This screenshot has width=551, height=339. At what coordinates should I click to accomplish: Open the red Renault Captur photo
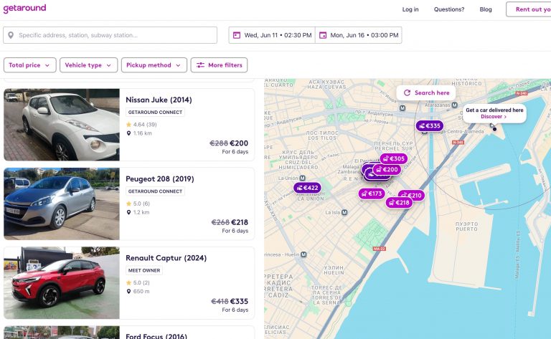62,283
